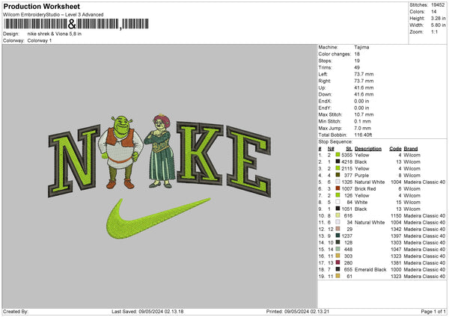This screenshot has height=317, width=449.
Task: Select the dark teal swatch coded 1397
Action: point(337,236)
